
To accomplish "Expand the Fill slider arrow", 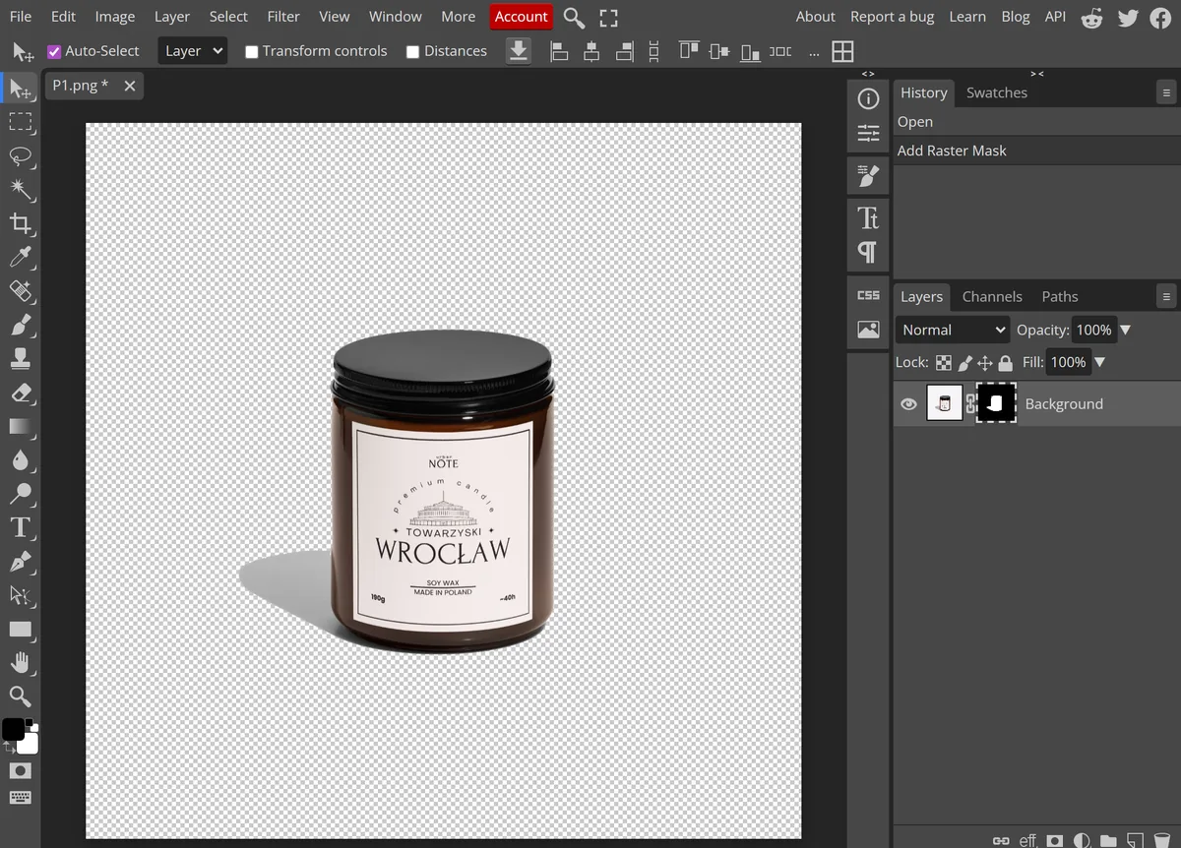I will [x=1100, y=362].
